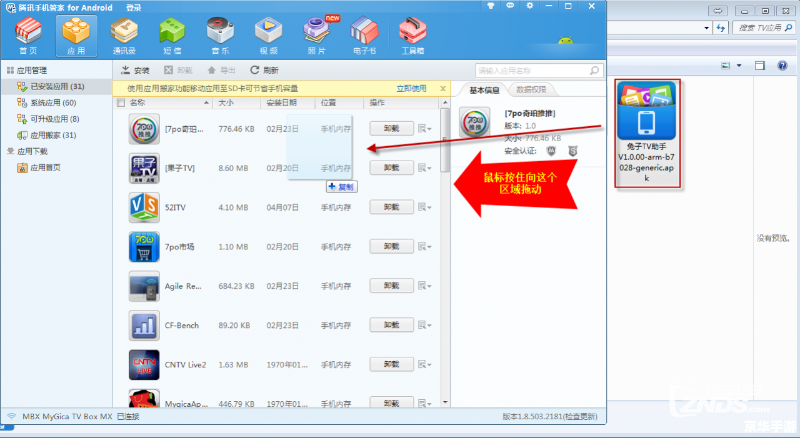Open the dropdown beside 卸载 for Agile Re...
Image resolution: width=800 pixels, height=438 pixels.
coord(425,286)
